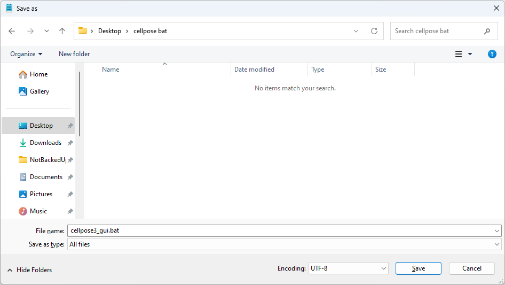The width and height of the screenshot is (505, 285).
Task: Open the Organize menu
Action: click(26, 54)
